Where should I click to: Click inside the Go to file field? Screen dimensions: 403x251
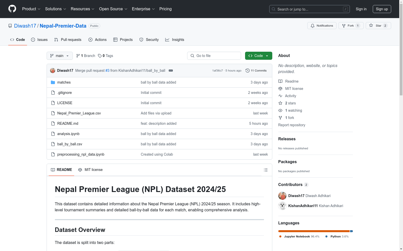click(x=214, y=56)
